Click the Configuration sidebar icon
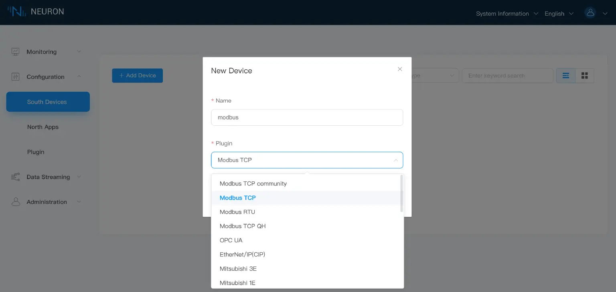This screenshot has height=292, width=616. click(15, 77)
